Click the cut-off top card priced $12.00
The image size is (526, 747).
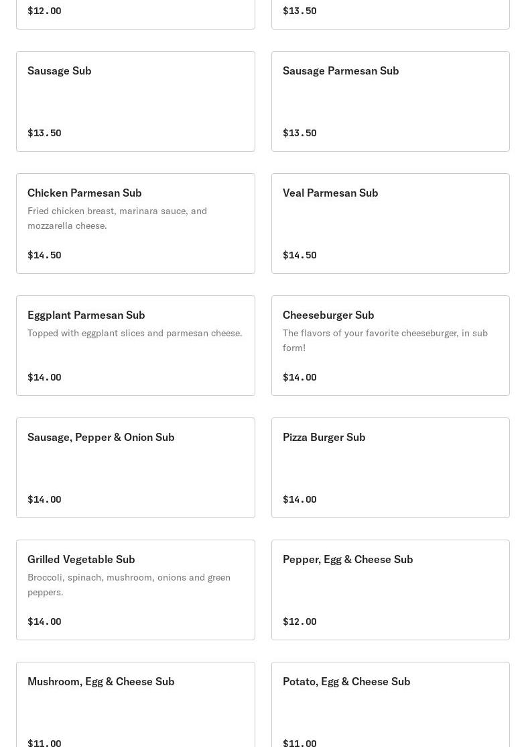[135, 13]
